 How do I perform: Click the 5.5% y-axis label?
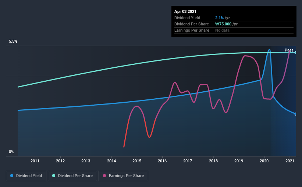pyautogui.click(x=13, y=41)
